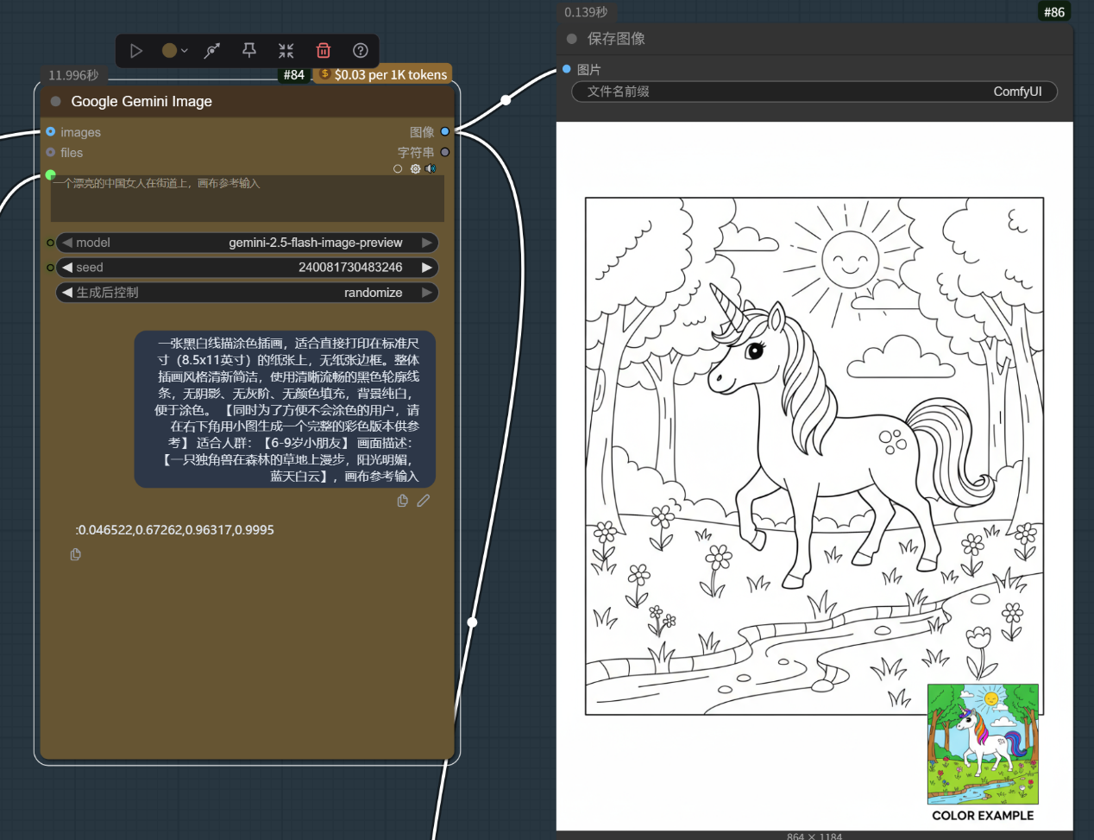Copy the prompt message bubble text
The height and width of the screenshot is (840, 1094).
tap(402, 501)
